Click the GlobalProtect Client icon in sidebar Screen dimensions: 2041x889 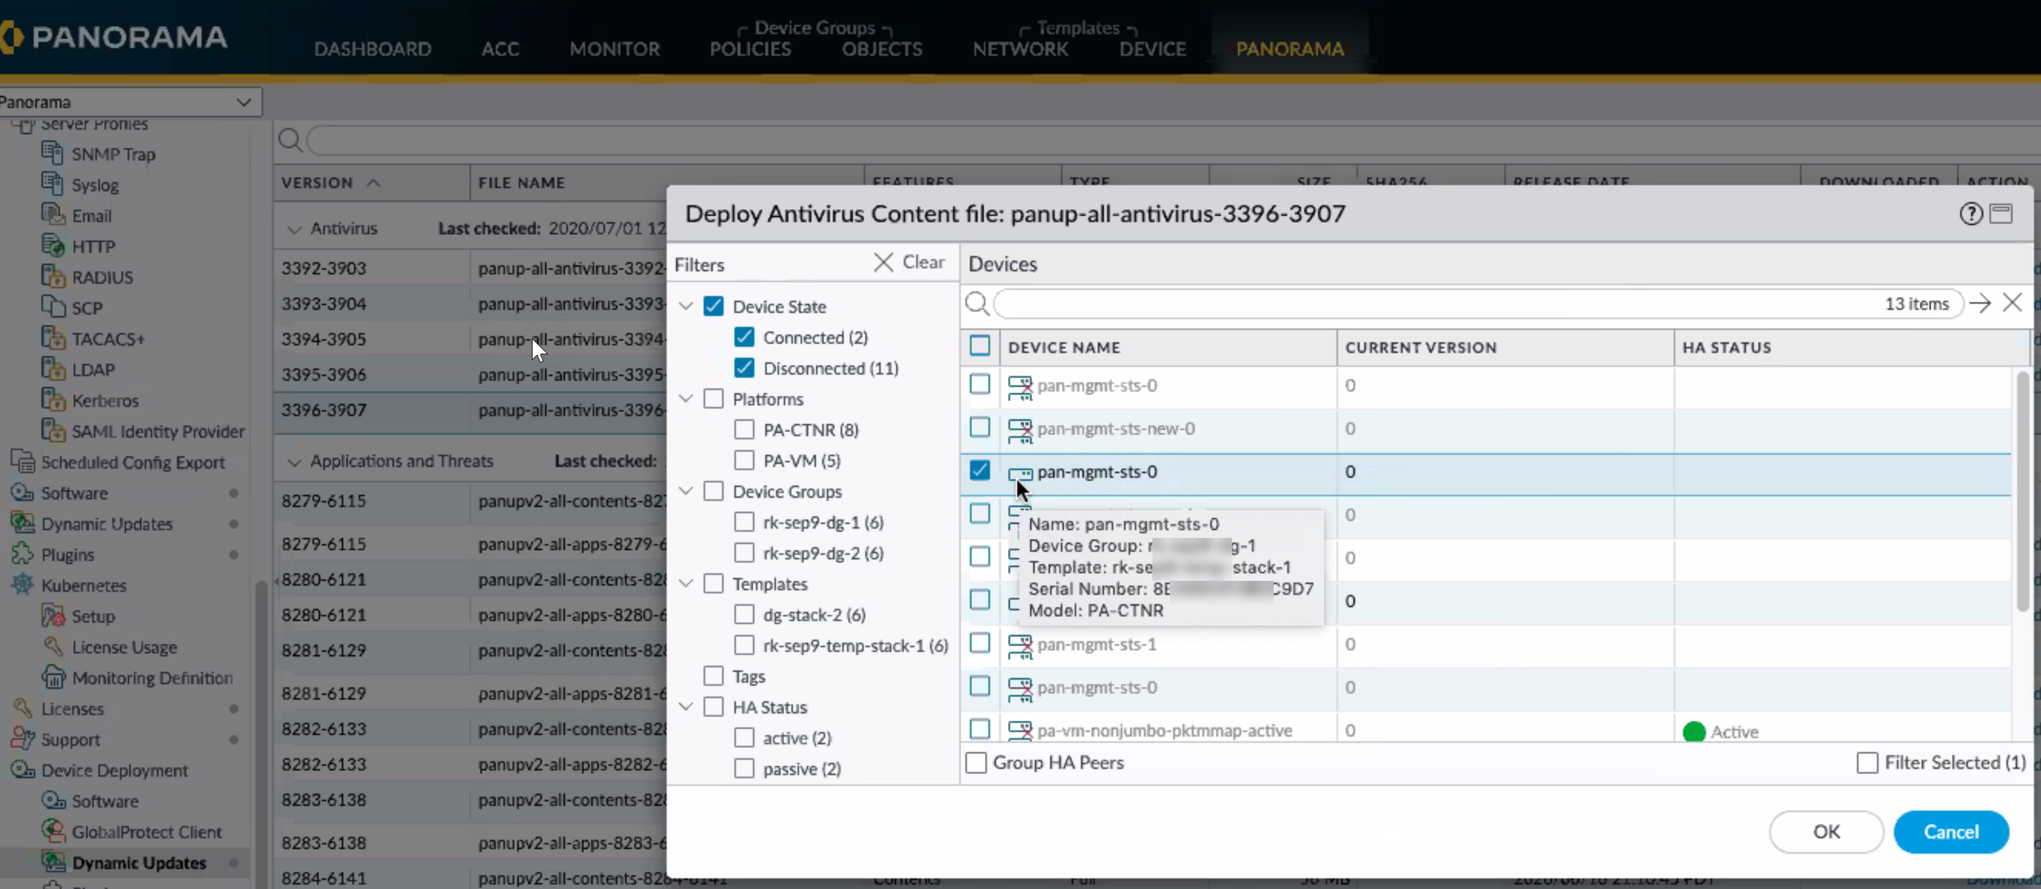tap(53, 831)
